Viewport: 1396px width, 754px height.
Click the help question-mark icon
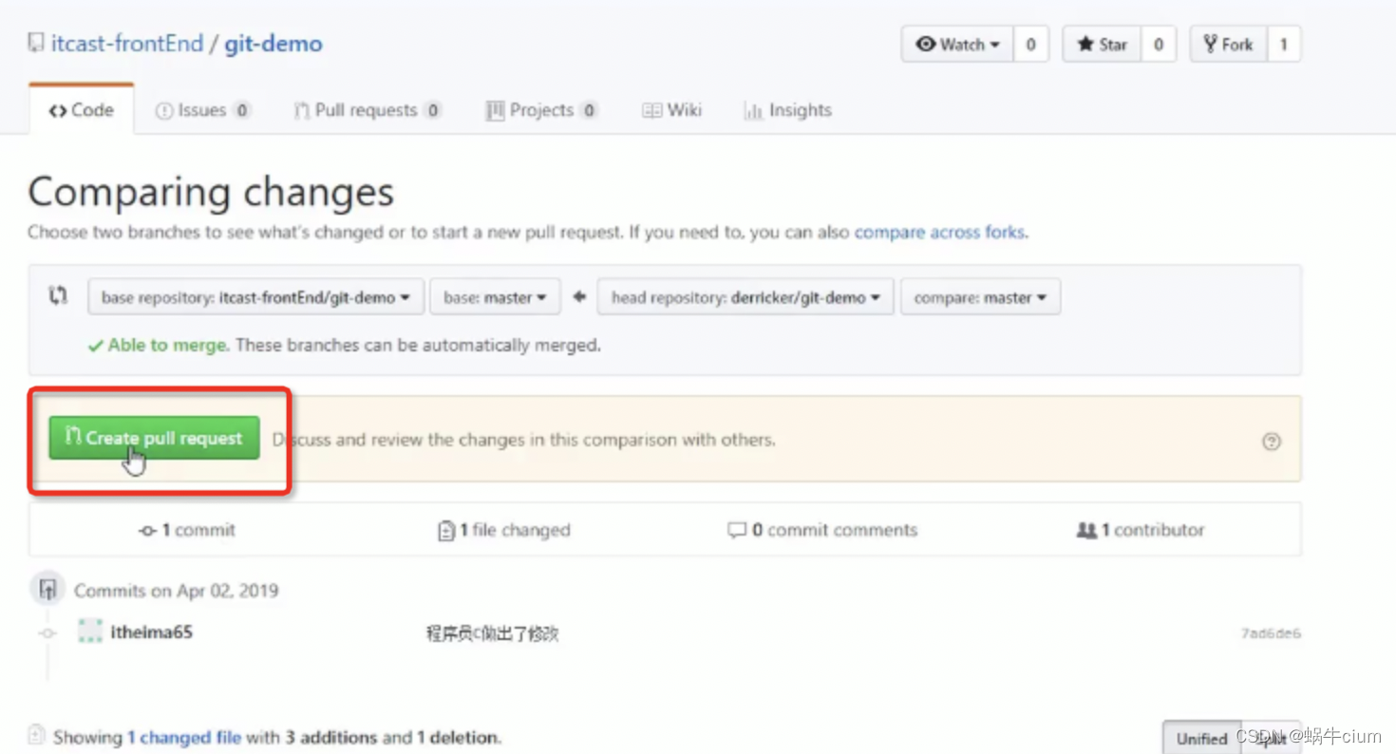1272,441
